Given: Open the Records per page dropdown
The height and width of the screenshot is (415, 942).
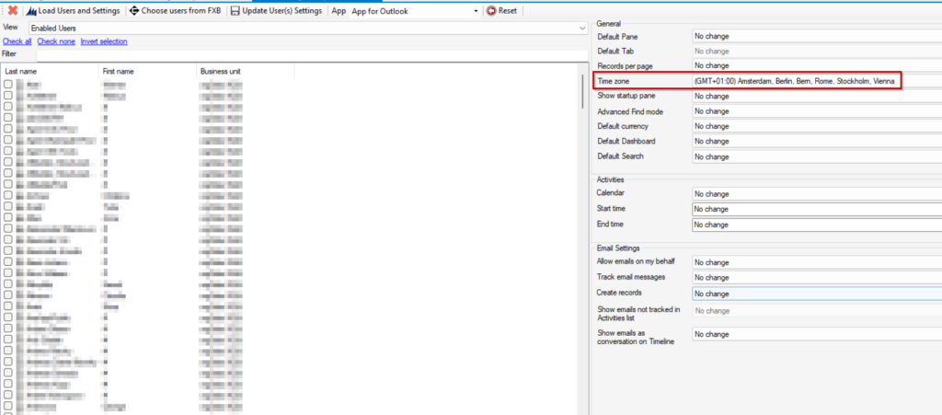Looking at the screenshot, I should pos(817,65).
